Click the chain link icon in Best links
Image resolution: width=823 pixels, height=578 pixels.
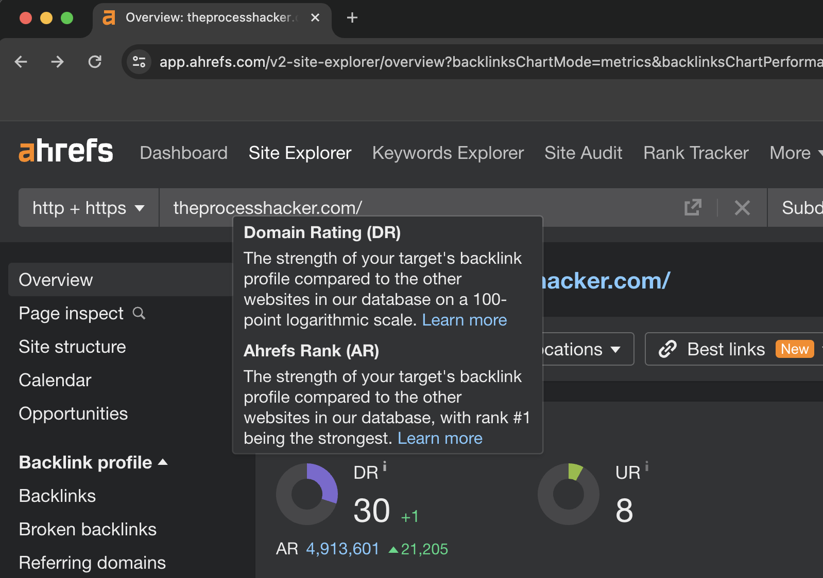tap(667, 349)
